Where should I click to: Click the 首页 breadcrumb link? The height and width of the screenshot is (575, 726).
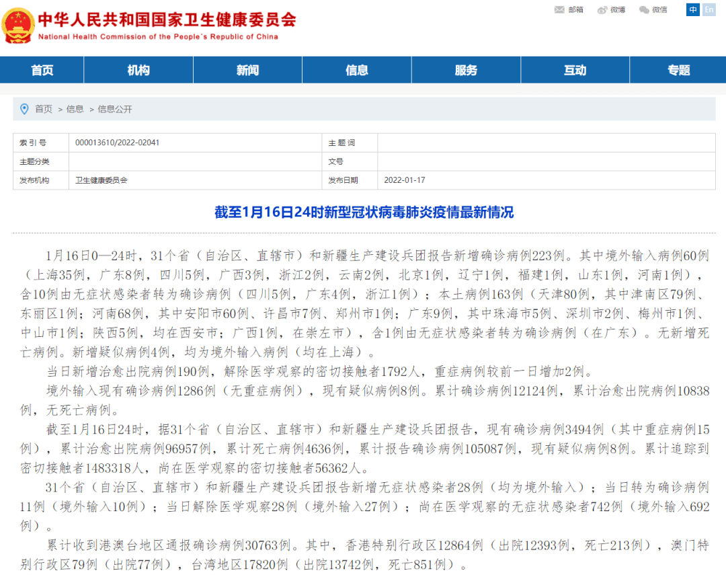tap(42, 109)
